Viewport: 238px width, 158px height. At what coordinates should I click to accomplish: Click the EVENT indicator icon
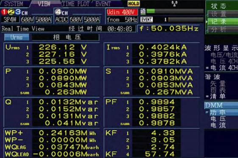click(146, 19)
